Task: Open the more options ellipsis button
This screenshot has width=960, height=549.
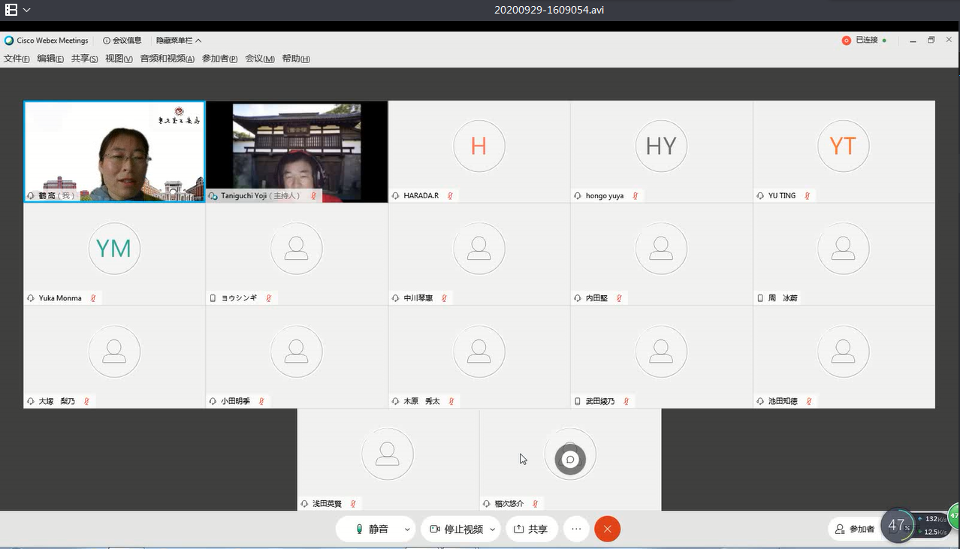Action: pos(576,529)
